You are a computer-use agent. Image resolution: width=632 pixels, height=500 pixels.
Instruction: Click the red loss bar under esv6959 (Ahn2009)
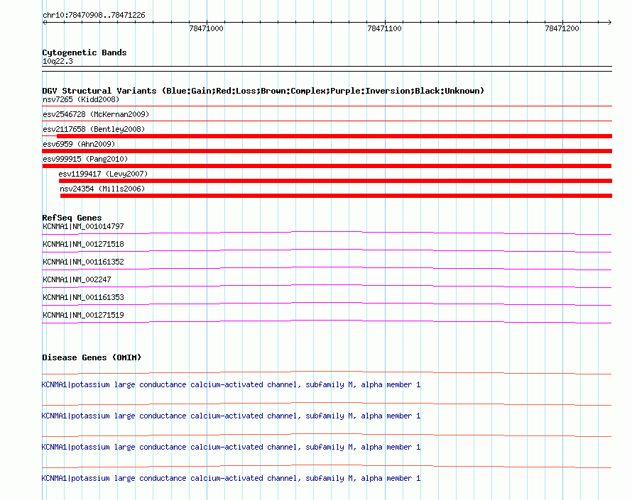pos(327,151)
